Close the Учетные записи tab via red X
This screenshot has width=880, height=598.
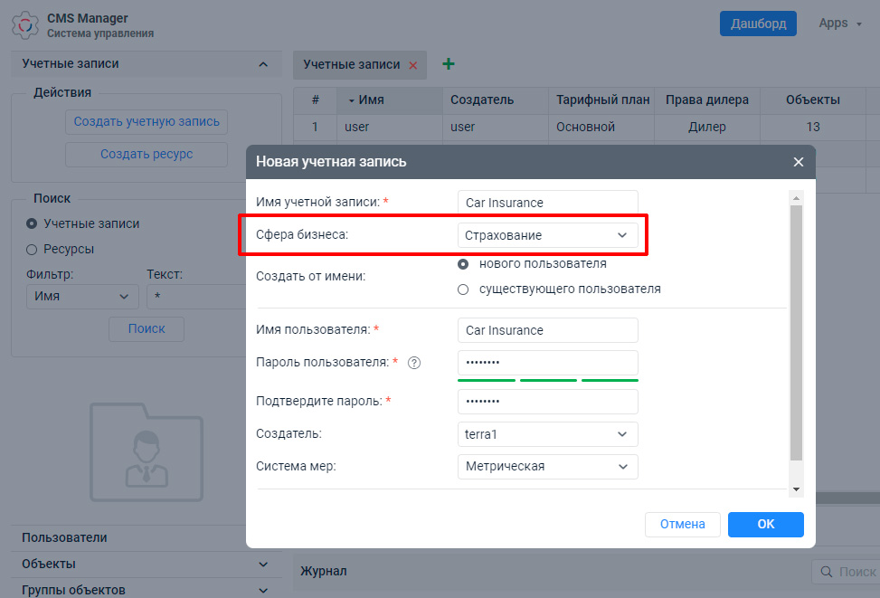pos(413,65)
